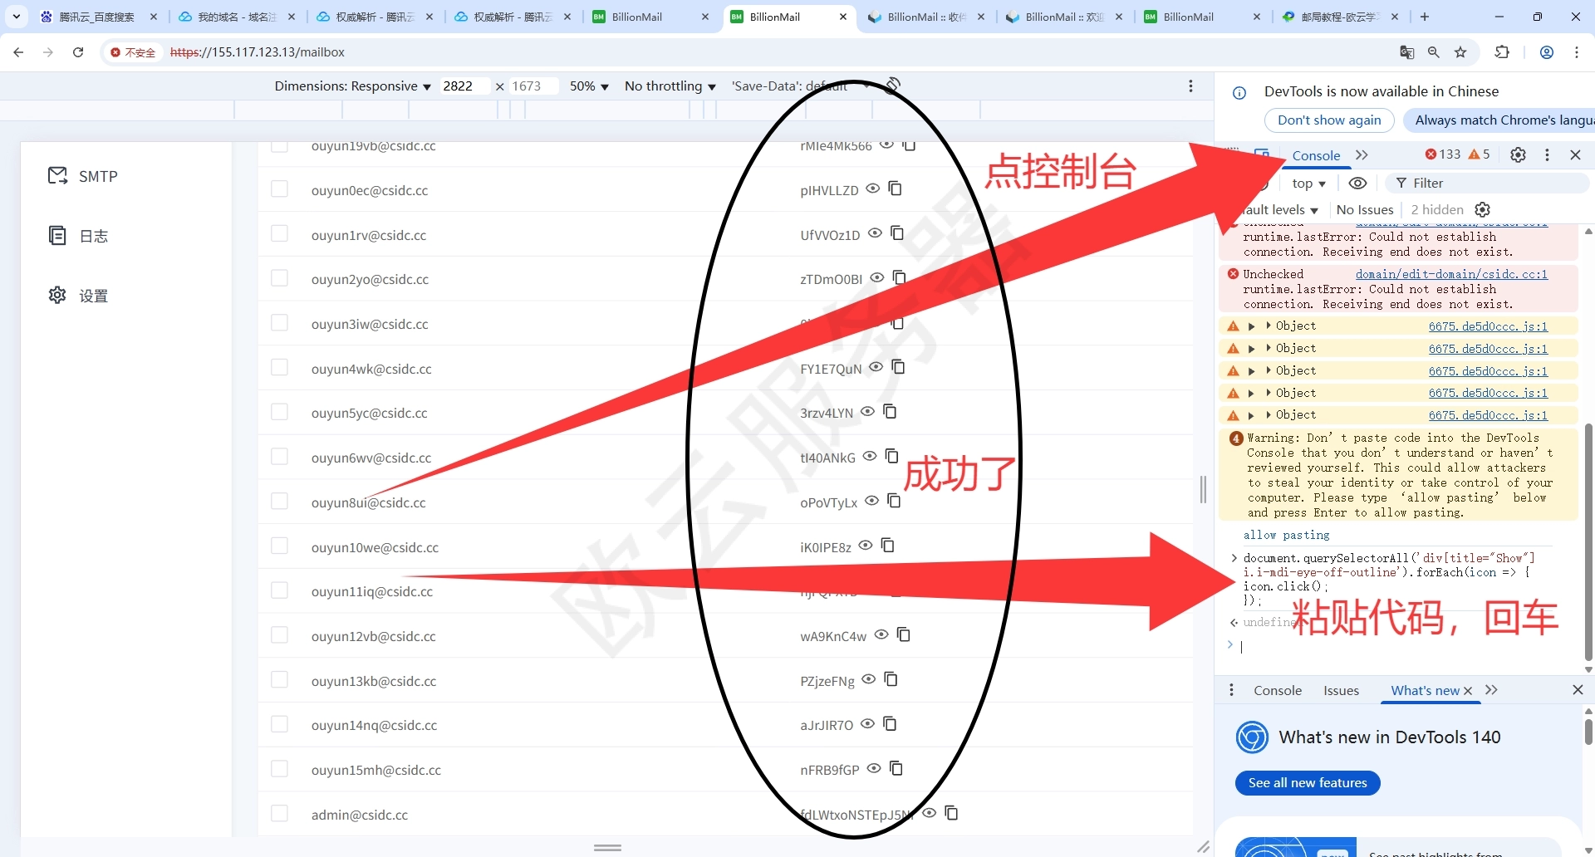The image size is (1595, 857).
Task: Click the rotate viewport icon in device toolbar
Action: [x=894, y=85]
